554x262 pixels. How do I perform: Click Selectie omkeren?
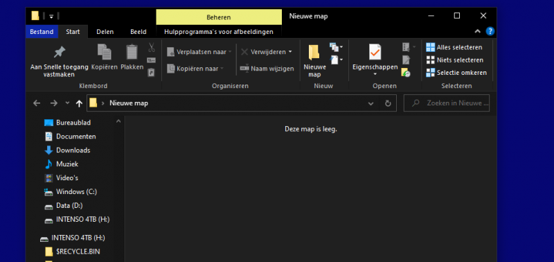pyautogui.click(x=456, y=73)
